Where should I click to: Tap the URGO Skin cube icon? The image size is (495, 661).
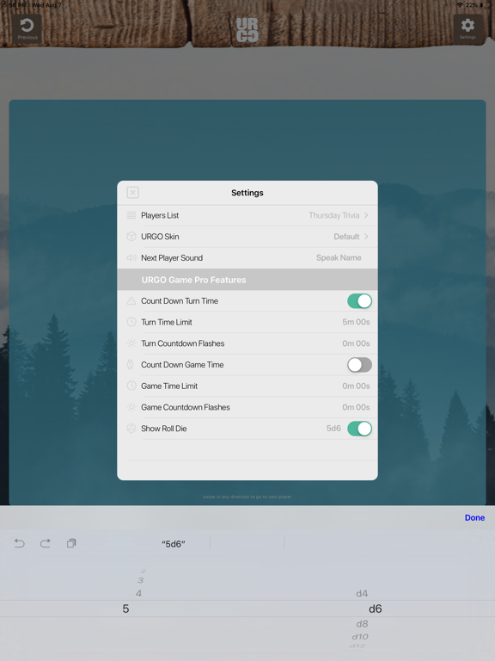[x=131, y=237]
